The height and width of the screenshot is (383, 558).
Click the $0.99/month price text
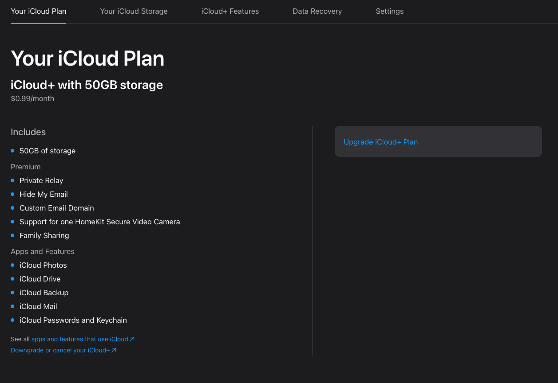pos(32,98)
